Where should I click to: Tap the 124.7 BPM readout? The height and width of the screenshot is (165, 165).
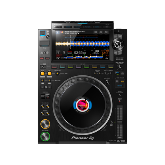tap(105, 53)
